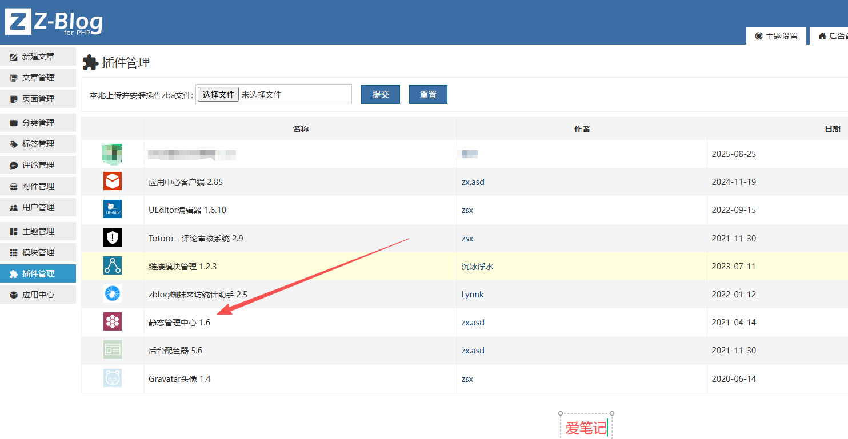Screen dimensions: 848x439
Task: Click the 静态管理中心 plugin icon
Action: pyautogui.click(x=113, y=322)
